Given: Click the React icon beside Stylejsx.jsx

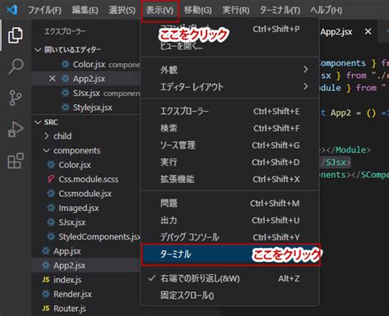Looking at the screenshot, I should click(x=65, y=108).
